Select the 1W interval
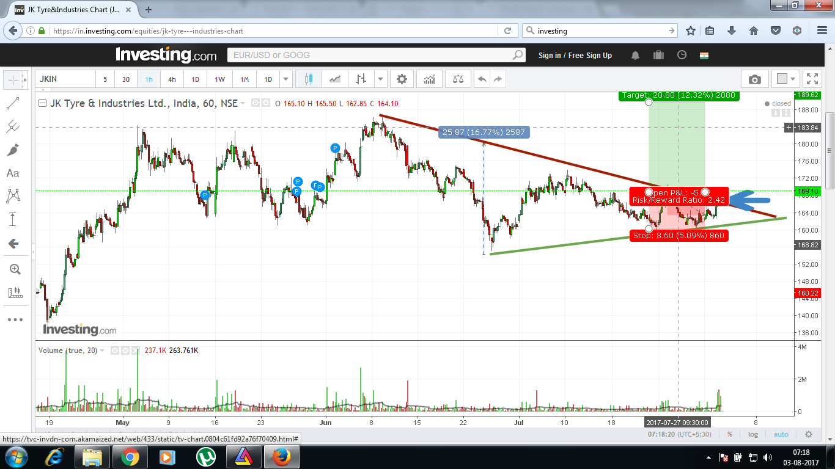The width and height of the screenshot is (835, 469). (x=219, y=79)
